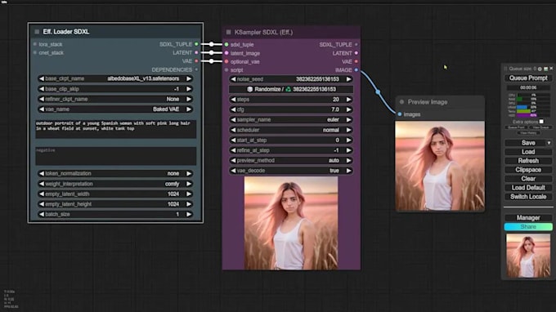The height and width of the screenshot is (312, 556).
Task: Click the positive prompt text box
Action: click(x=115, y=129)
